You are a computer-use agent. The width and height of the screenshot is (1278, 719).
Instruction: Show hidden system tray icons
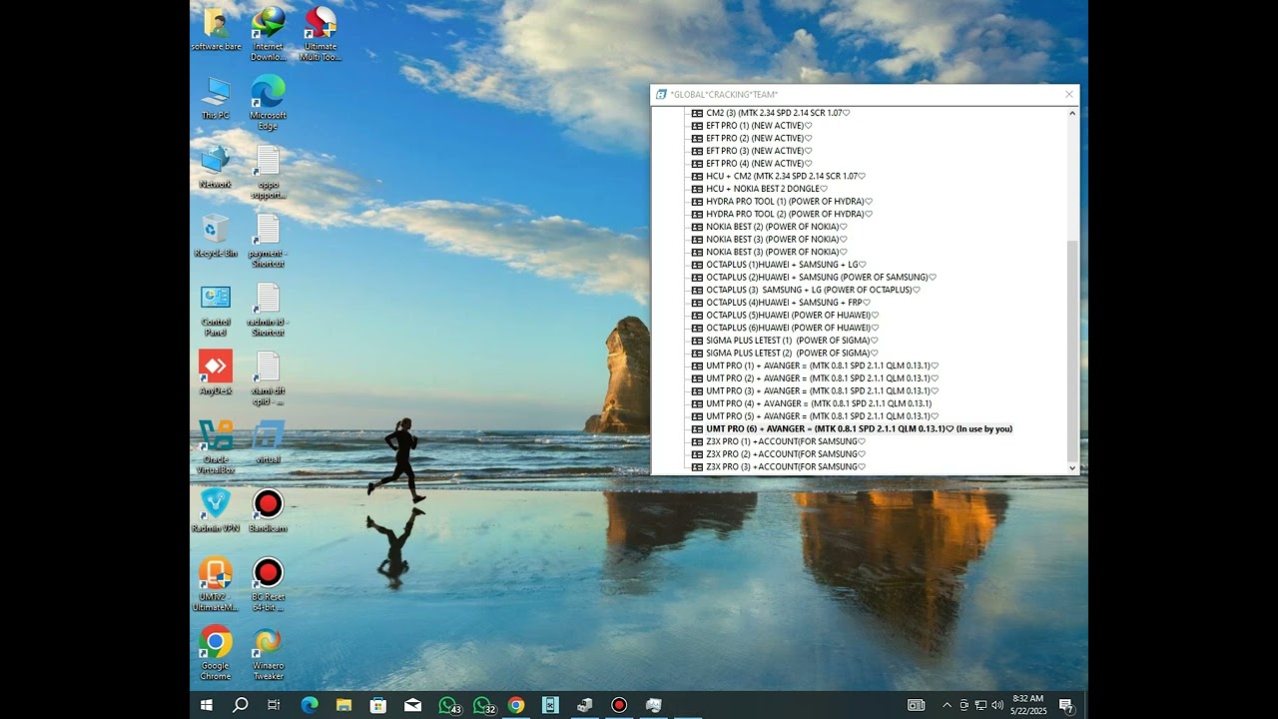(x=948, y=705)
